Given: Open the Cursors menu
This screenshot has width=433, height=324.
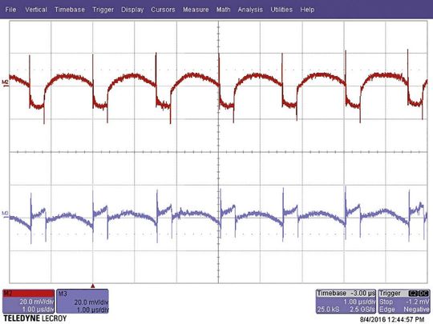Looking at the screenshot, I should coord(163,10).
